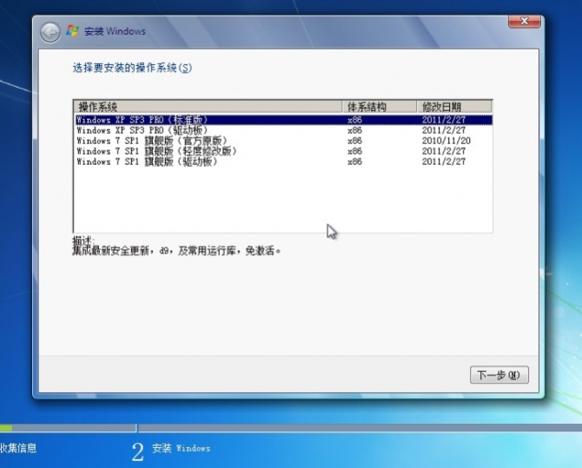The width and height of the screenshot is (582, 468).
Task: Sort by 操作系统 column header
Action: pos(208,107)
